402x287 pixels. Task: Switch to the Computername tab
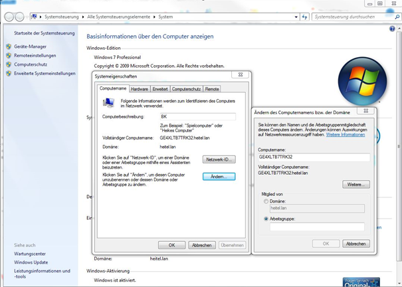pos(113,88)
